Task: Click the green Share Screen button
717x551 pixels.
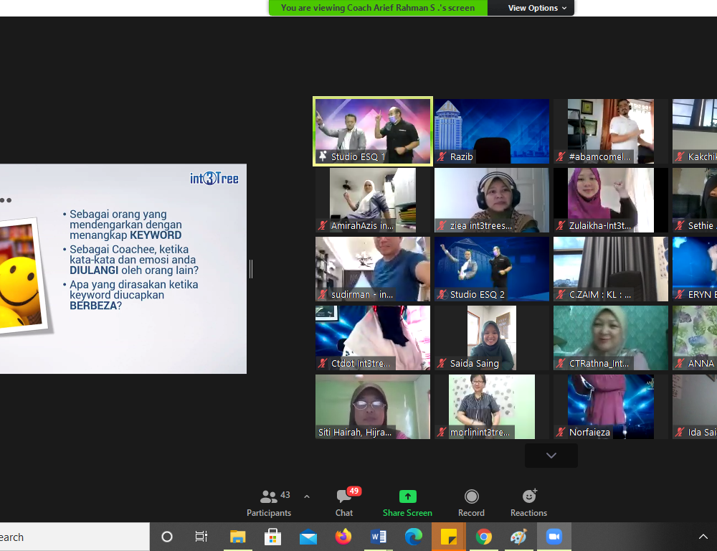Action: coord(407,501)
